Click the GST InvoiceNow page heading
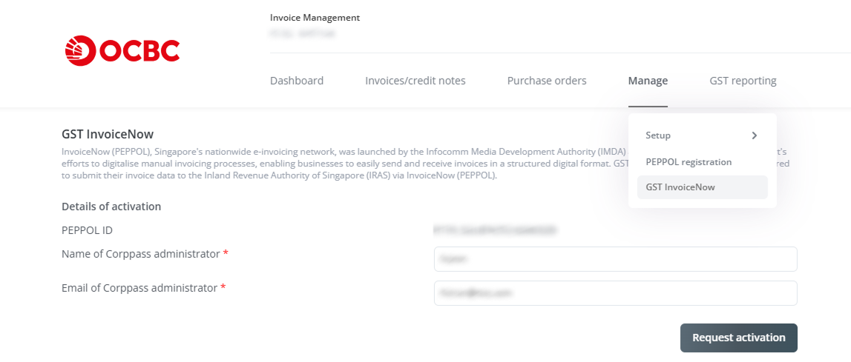Image resolution: width=851 pixels, height=362 pixels. [x=108, y=134]
